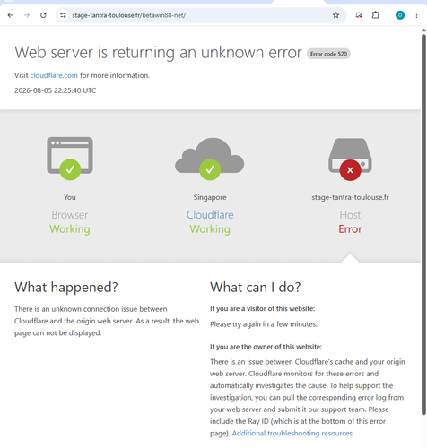Click the Error code 520 badge
Image resolution: width=427 pixels, height=448 pixels.
tap(328, 54)
